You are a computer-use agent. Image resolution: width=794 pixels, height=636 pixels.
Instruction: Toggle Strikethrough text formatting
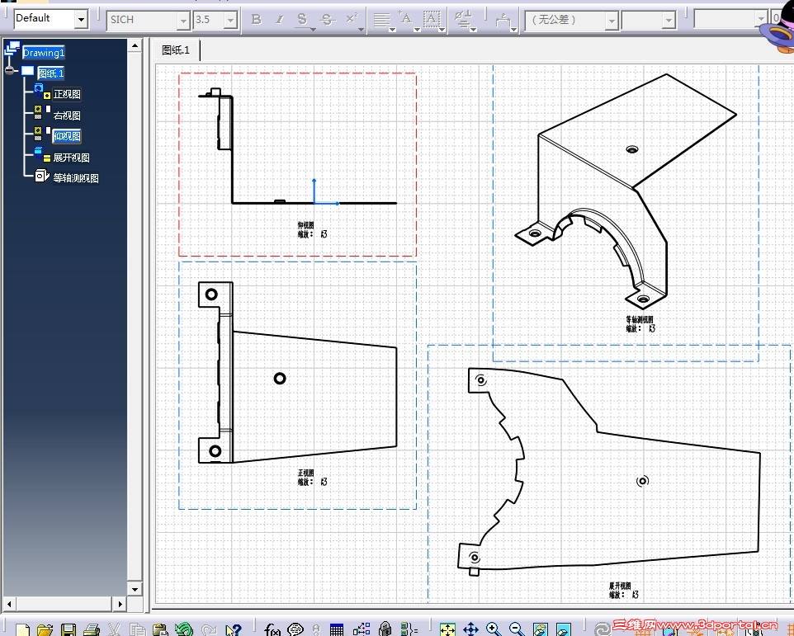(x=327, y=19)
